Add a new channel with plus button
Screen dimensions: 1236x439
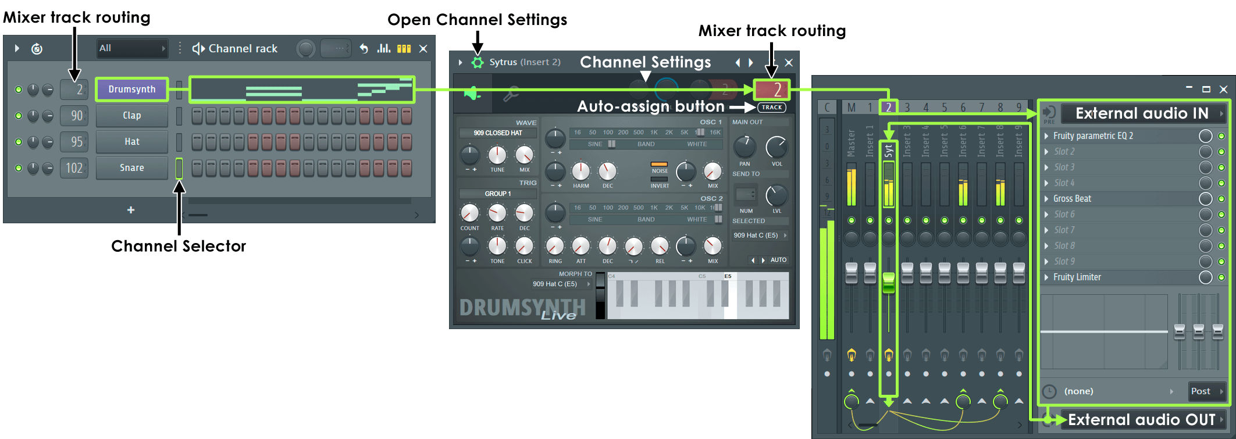(x=131, y=210)
